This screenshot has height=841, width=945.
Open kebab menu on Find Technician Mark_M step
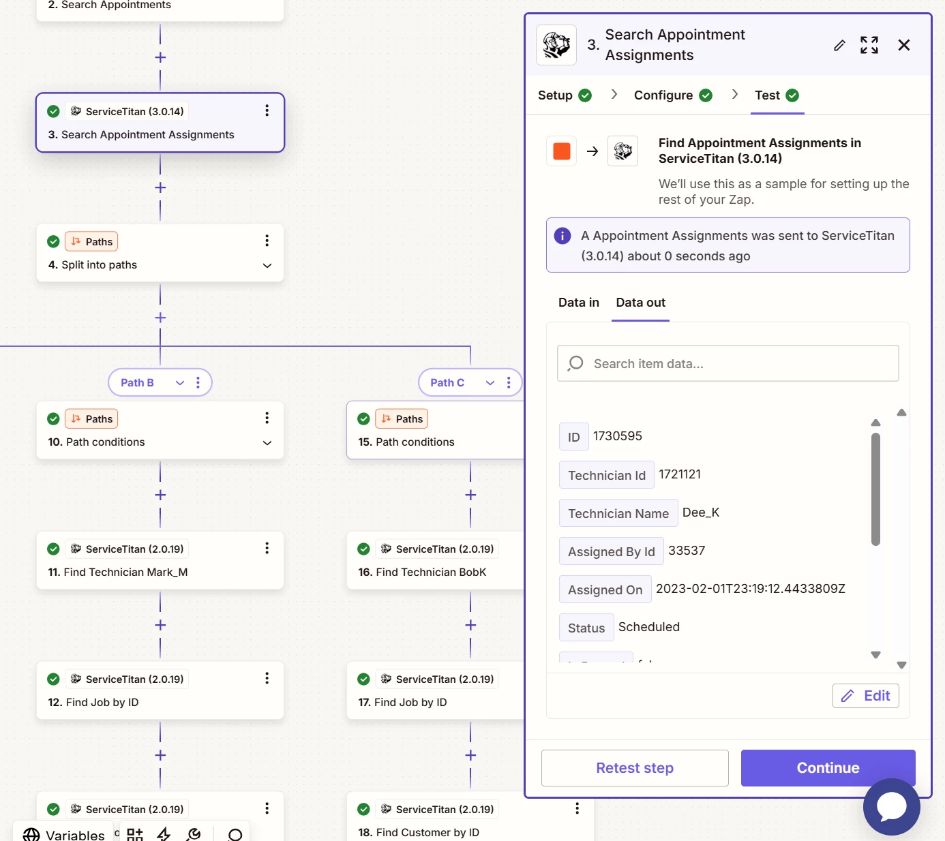[267, 548]
